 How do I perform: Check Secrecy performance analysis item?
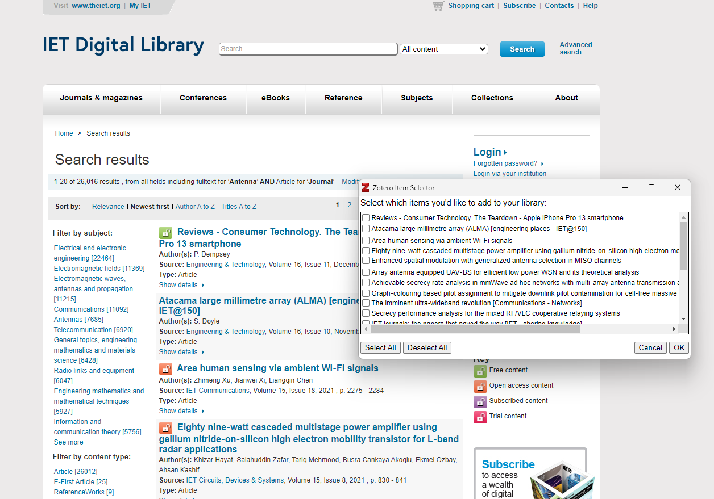pyautogui.click(x=366, y=313)
